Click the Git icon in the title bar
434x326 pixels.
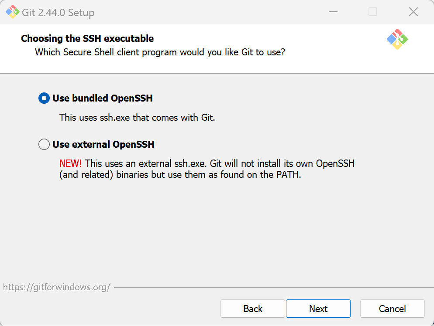13,12
